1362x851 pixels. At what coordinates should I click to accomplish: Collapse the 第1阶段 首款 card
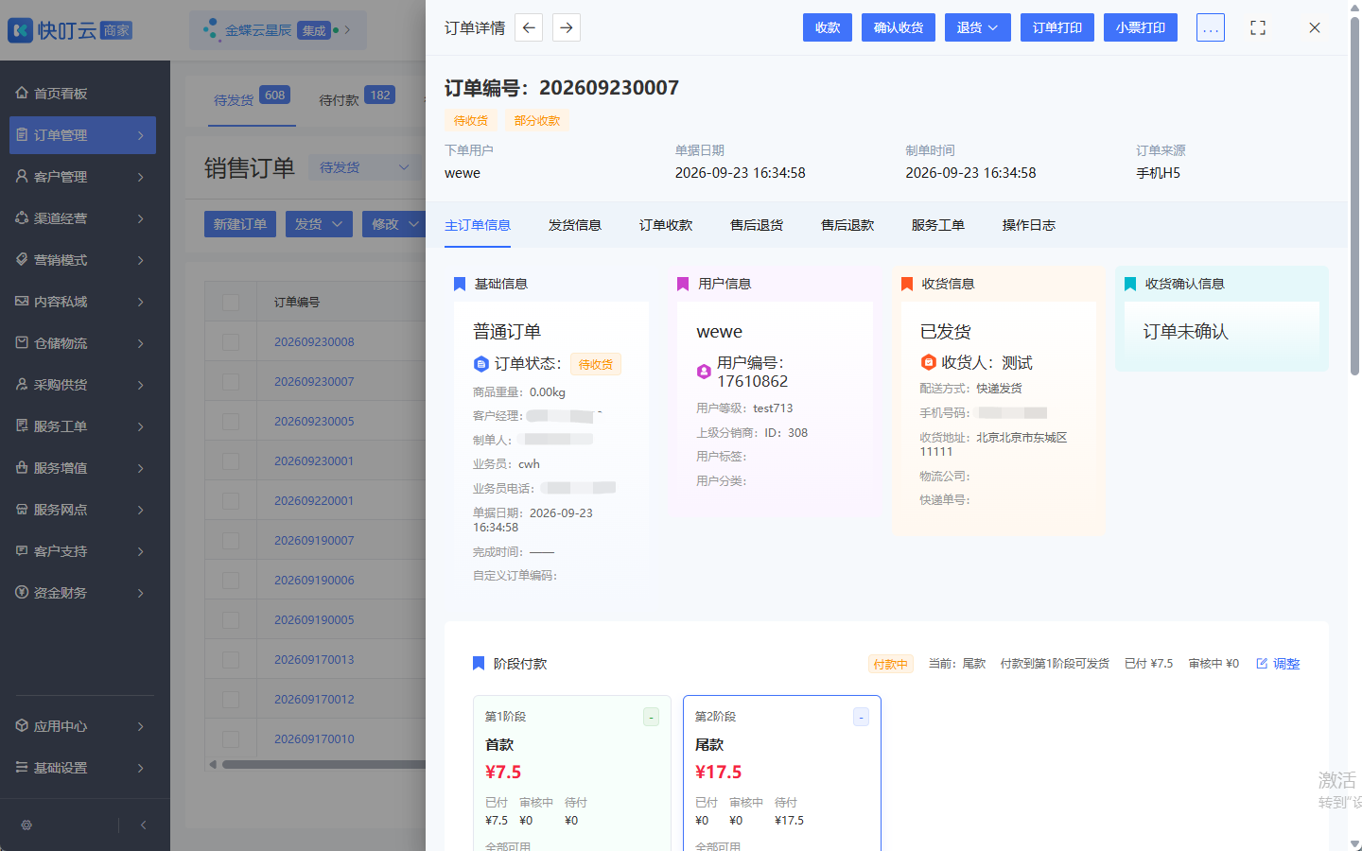pyautogui.click(x=651, y=717)
